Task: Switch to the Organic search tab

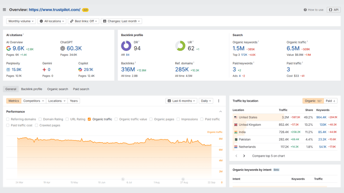Action: 57,89
